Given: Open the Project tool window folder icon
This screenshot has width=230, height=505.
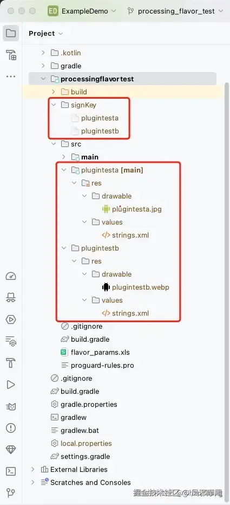Looking at the screenshot, I should click(x=11, y=33).
